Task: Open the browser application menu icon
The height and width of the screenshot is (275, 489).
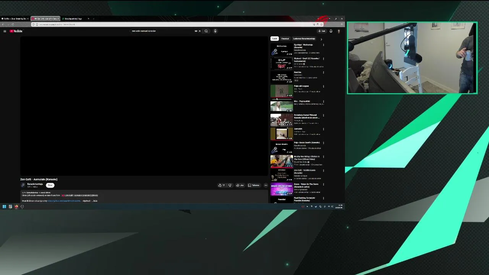Action: pyautogui.click(x=342, y=24)
